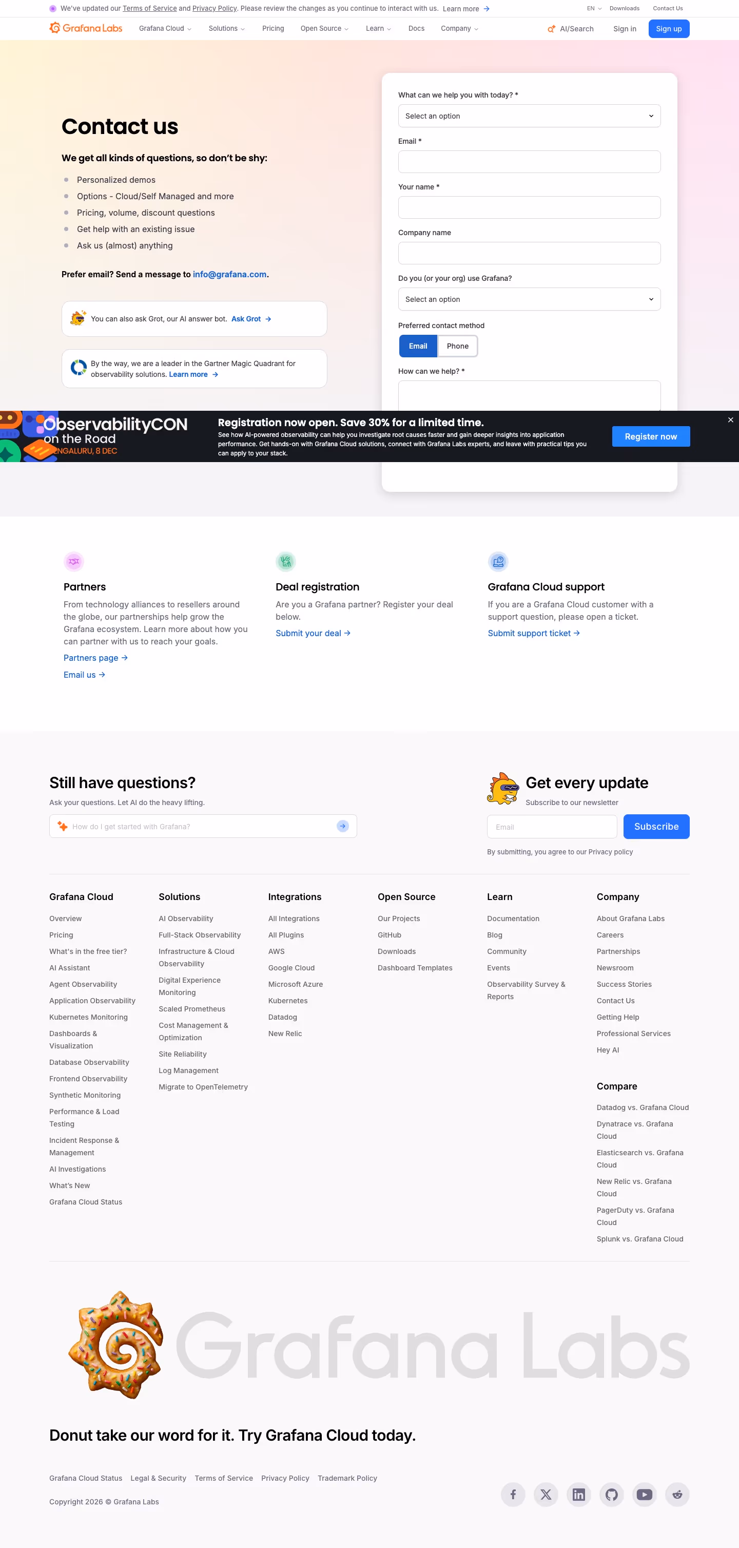Close the ObservabilityCON banner
Image resolution: width=739 pixels, height=1548 pixels.
point(731,420)
